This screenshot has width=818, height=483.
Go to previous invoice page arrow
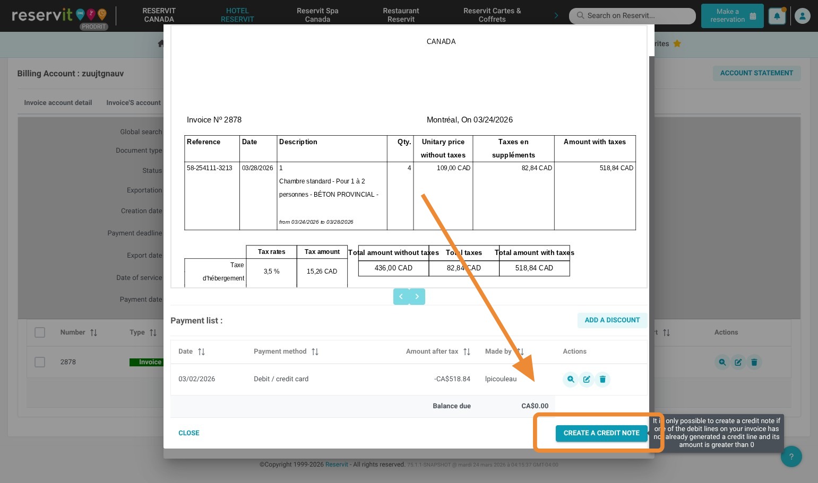401,296
